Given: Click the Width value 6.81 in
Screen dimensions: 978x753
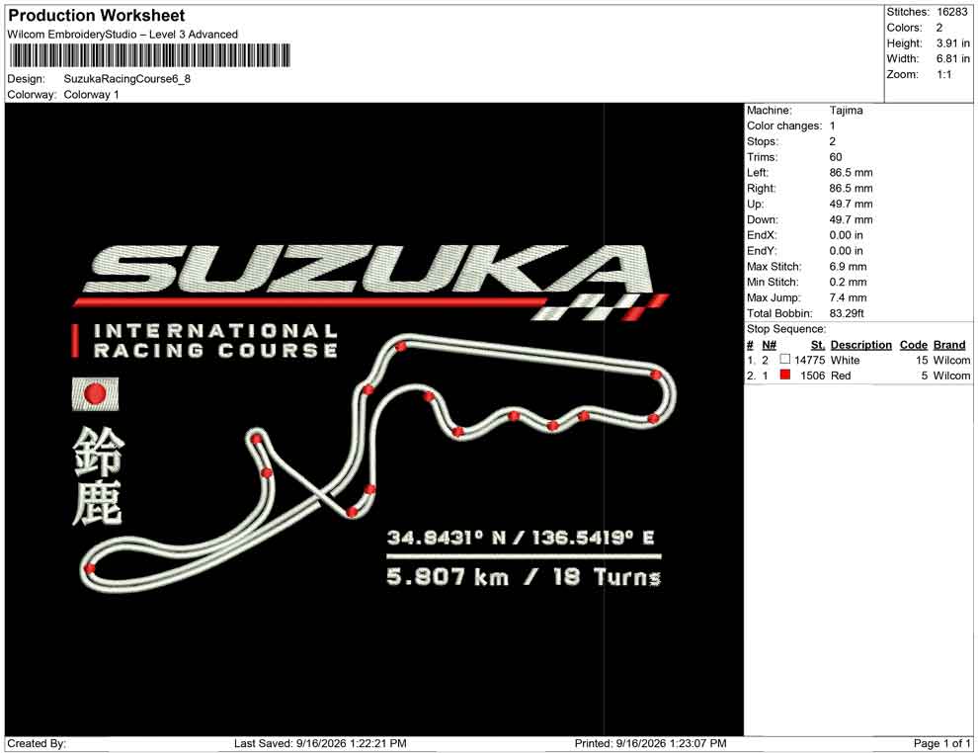Looking at the screenshot, I should coord(953,58).
